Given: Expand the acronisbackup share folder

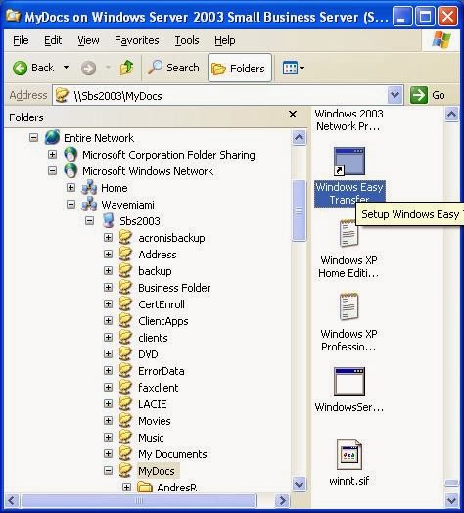Looking at the screenshot, I should pyautogui.click(x=108, y=238).
